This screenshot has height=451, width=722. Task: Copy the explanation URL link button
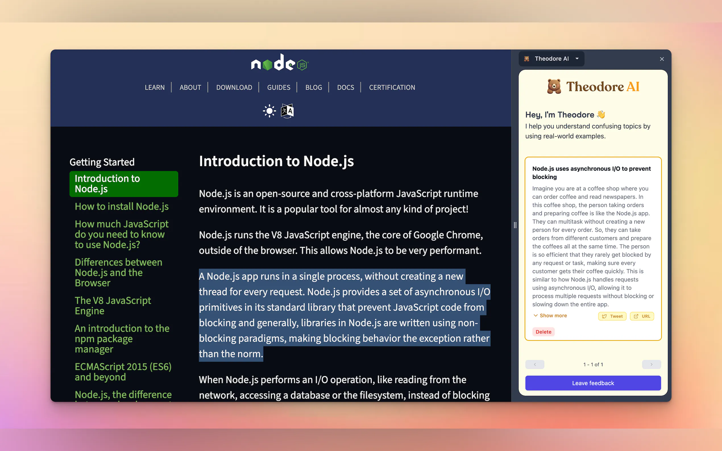642,316
